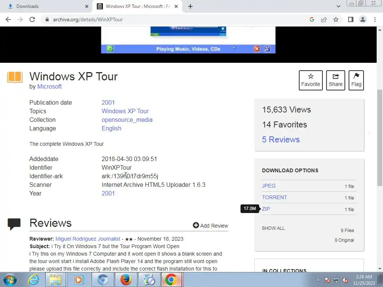Image resolution: width=383 pixels, height=287 pixels.
Task: Click the scrollbar up arrow
Action: (x=380, y=30)
